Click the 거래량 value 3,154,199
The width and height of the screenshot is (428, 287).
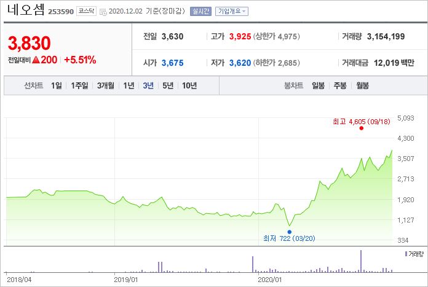coord(386,36)
